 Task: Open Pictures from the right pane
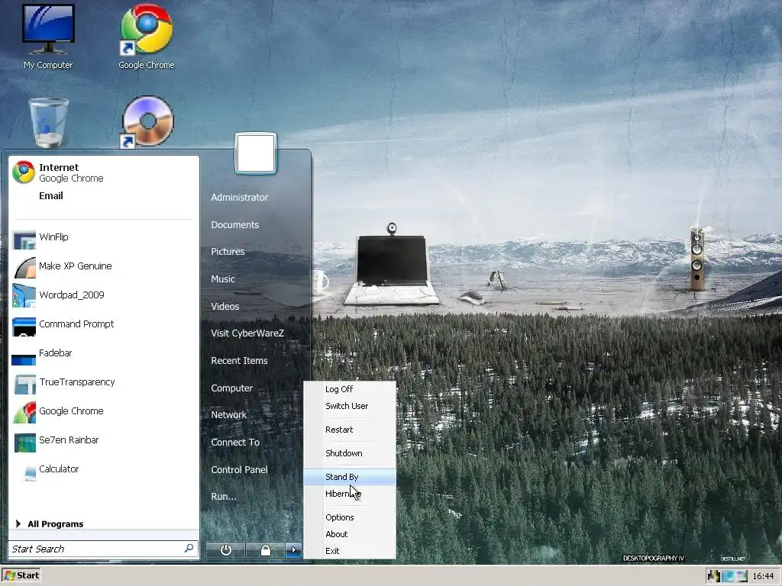tap(228, 252)
